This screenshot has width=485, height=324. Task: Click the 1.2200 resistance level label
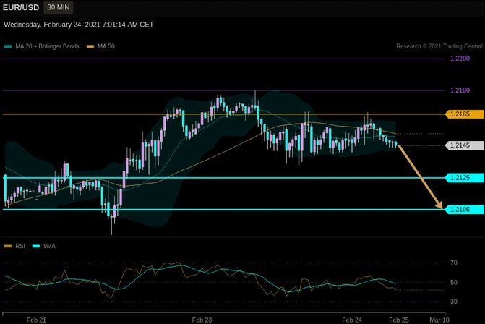tap(460, 59)
